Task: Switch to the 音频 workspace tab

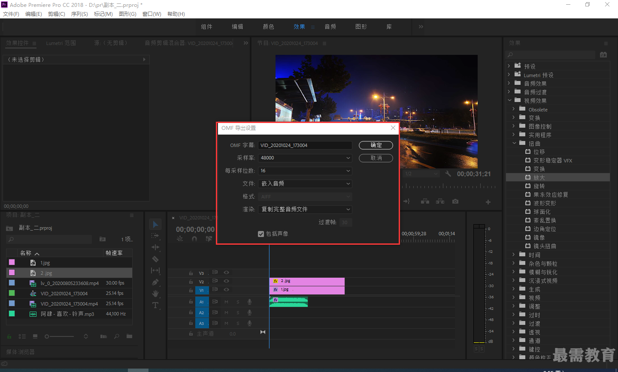Action: tap(330, 27)
